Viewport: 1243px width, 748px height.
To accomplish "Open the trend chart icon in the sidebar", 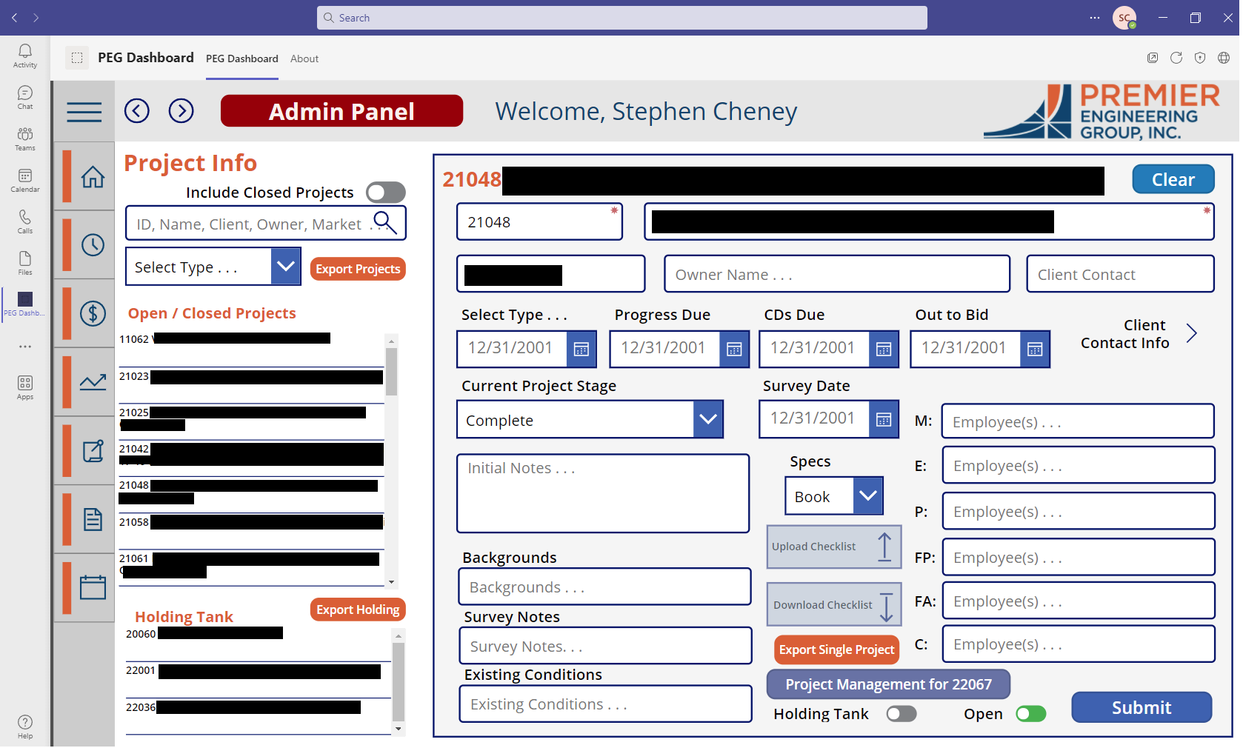I will tap(93, 382).
